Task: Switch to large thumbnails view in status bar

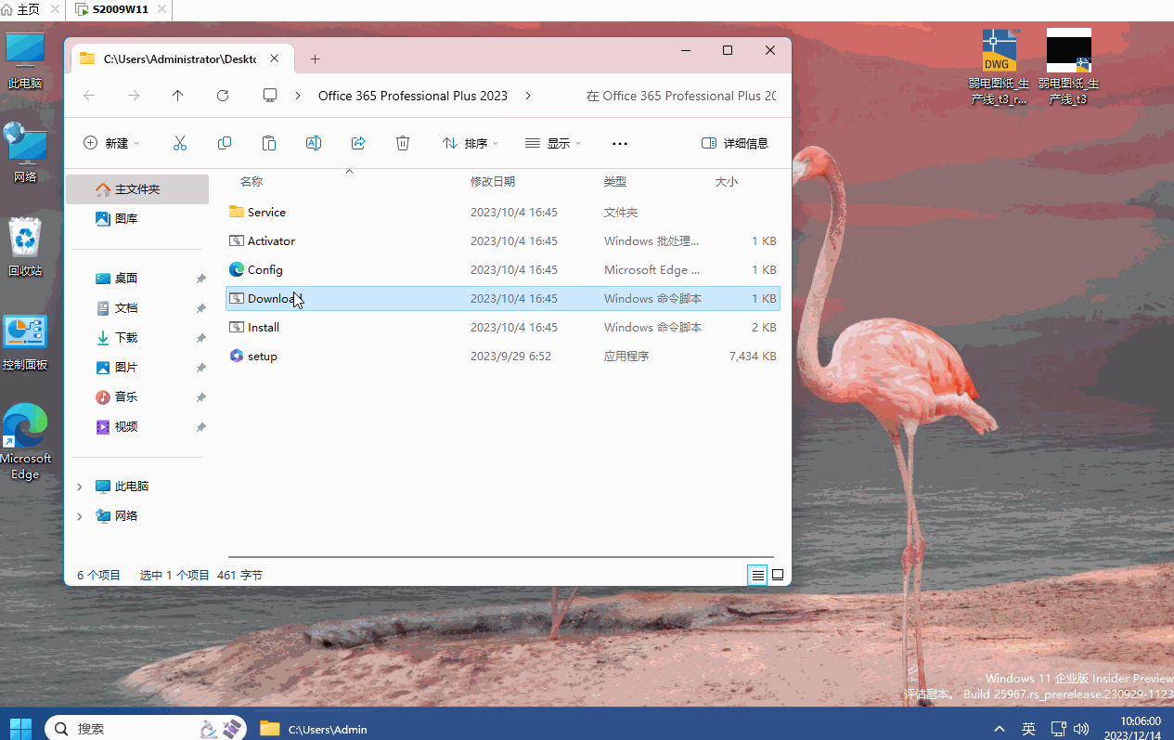Action: [778, 575]
